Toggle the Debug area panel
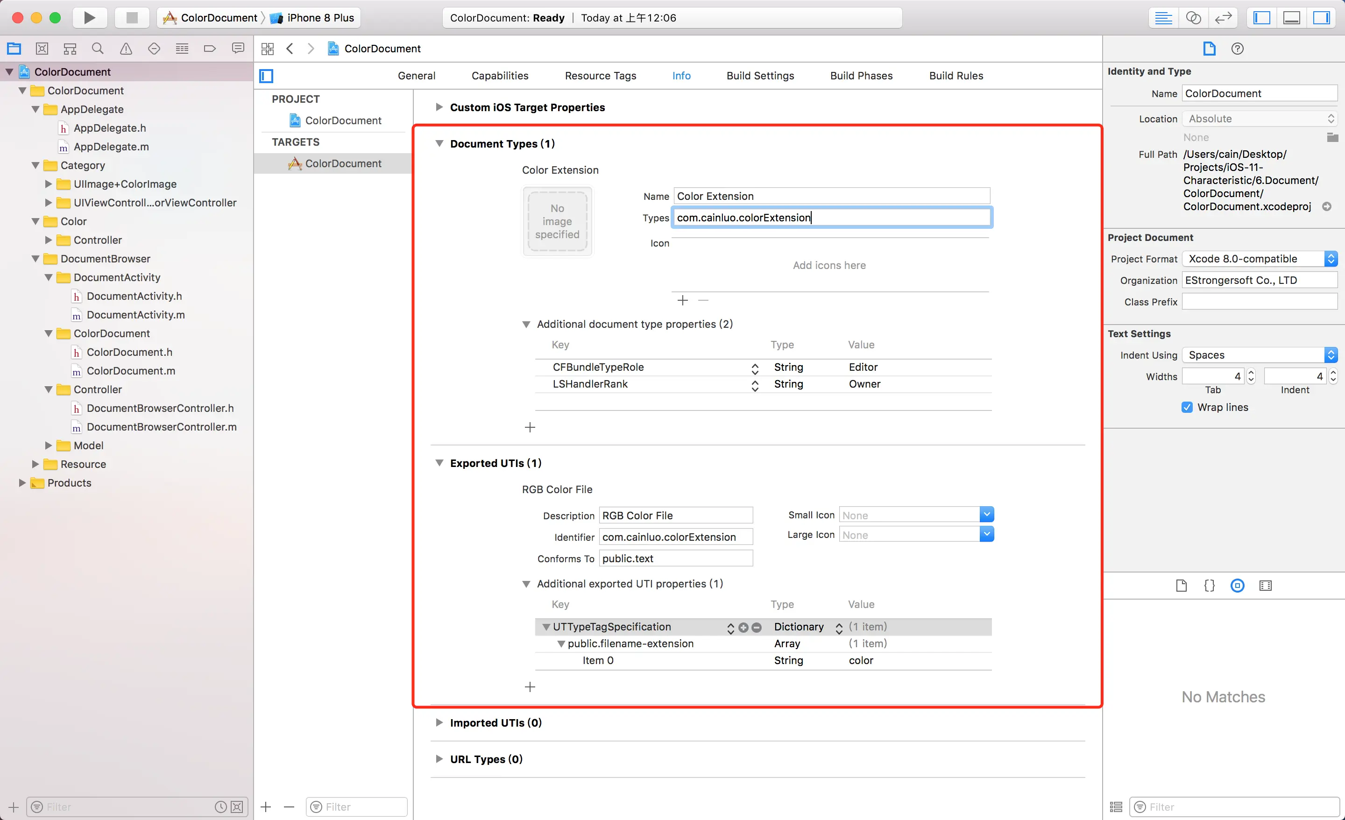The height and width of the screenshot is (820, 1345). [x=1291, y=17]
